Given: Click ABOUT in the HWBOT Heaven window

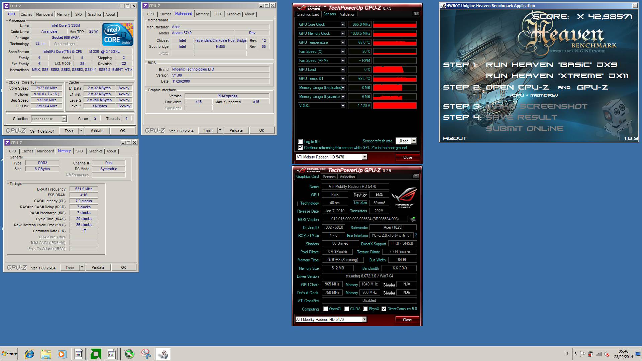Looking at the screenshot, I should (455, 138).
